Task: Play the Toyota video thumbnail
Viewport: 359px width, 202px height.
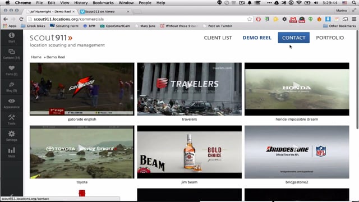Action: (82, 152)
